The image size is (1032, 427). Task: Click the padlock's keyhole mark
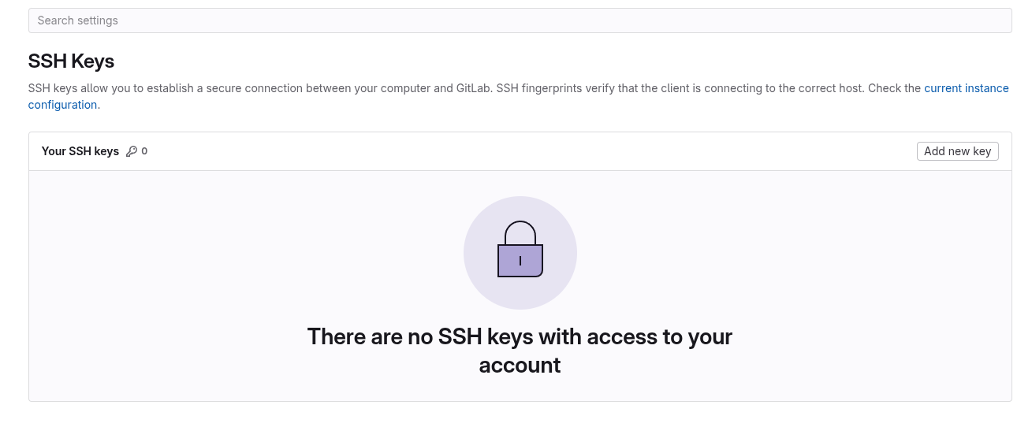pos(520,261)
